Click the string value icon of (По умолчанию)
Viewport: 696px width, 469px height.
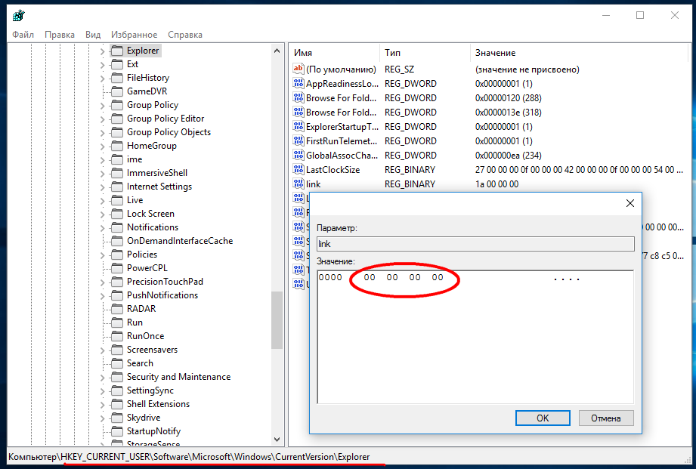click(299, 69)
